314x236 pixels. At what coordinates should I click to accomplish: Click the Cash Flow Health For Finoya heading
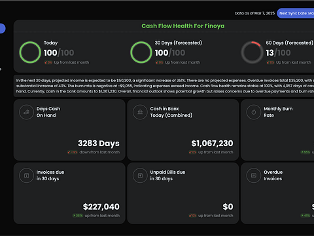click(183, 26)
